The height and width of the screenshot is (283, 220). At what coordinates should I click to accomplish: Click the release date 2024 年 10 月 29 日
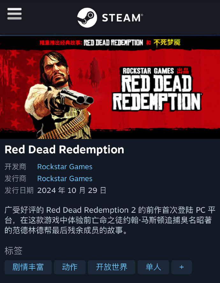[72, 190]
